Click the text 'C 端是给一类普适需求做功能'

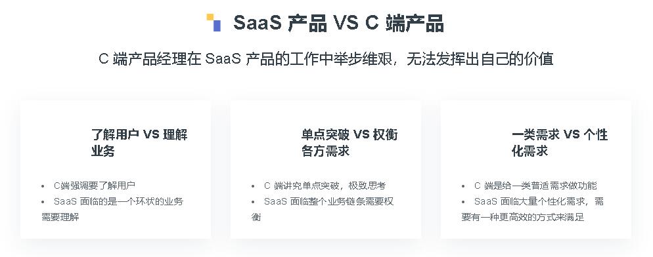535,186
